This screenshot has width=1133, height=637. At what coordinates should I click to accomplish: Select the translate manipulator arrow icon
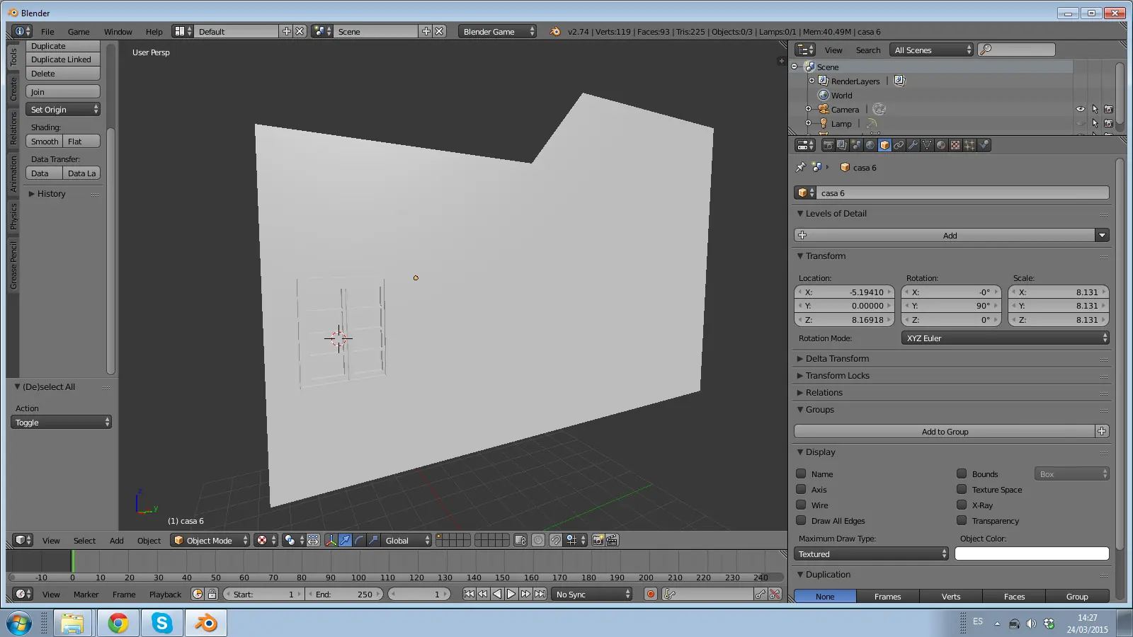pos(345,540)
